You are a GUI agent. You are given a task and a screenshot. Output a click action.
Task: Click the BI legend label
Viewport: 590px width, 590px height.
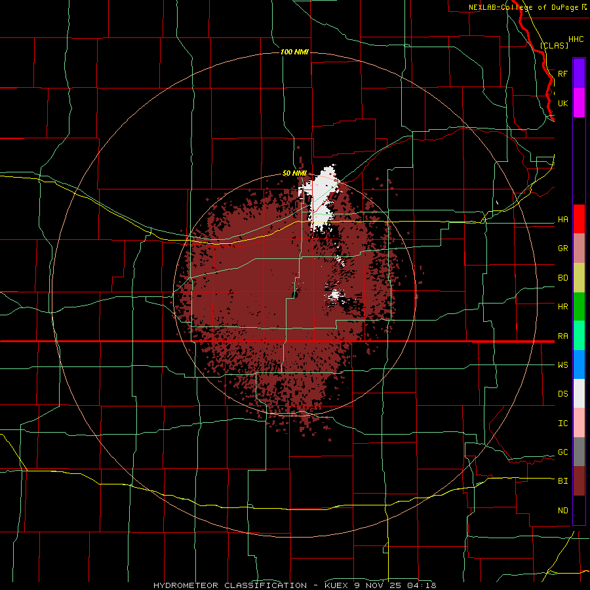pyautogui.click(x=562, y=481)
